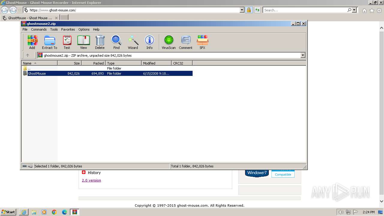Open the media player taskbar icon

coord(44,212)
